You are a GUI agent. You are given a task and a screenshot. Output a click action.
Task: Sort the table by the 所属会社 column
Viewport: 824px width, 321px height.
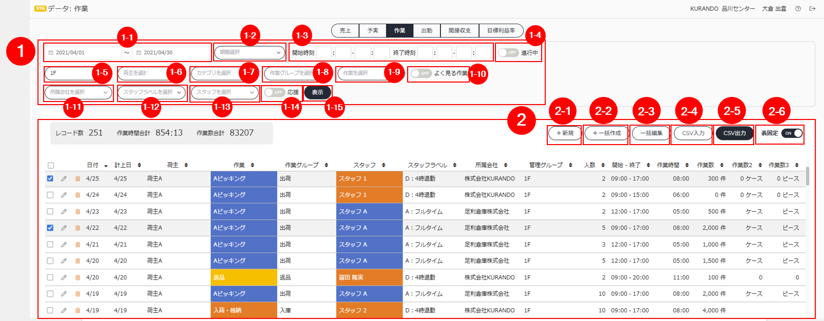tap(506, 165)
